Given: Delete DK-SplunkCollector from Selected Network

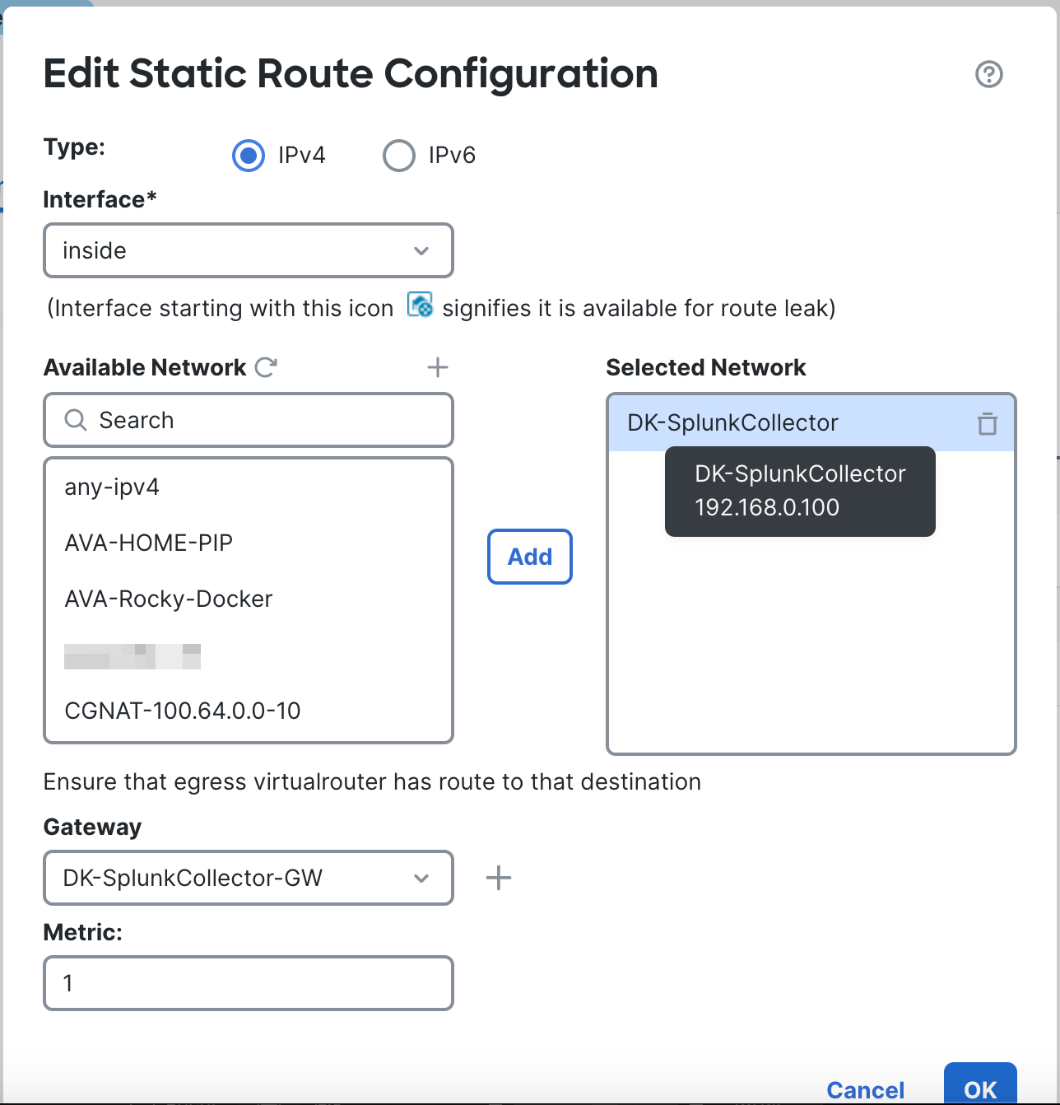Looking at the screenshot, I should 987,422.
